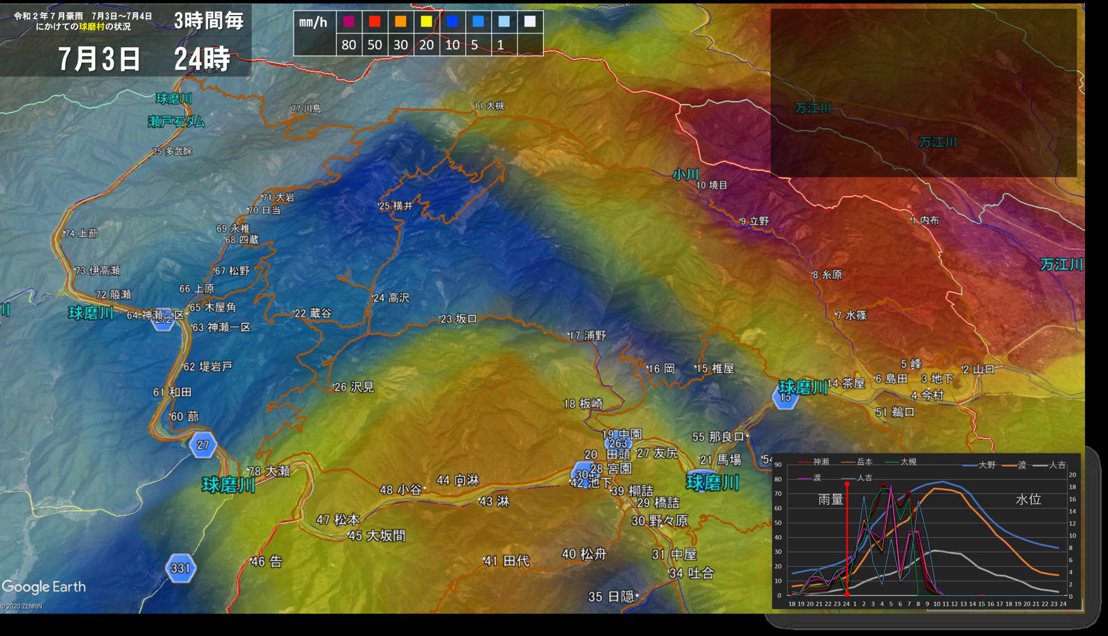Click the 73 伊高瀬 place marker
The image size is (1108, 636).
(98, 270)
